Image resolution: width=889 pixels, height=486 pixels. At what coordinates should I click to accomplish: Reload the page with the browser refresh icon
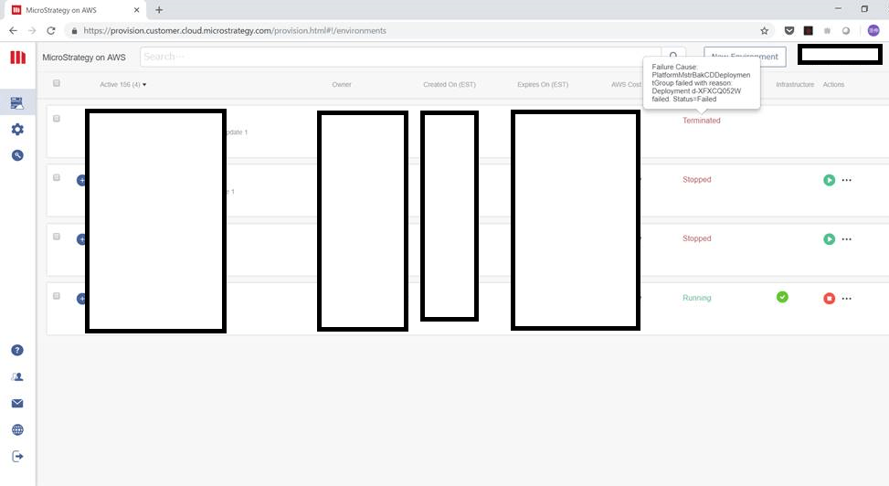51,31
